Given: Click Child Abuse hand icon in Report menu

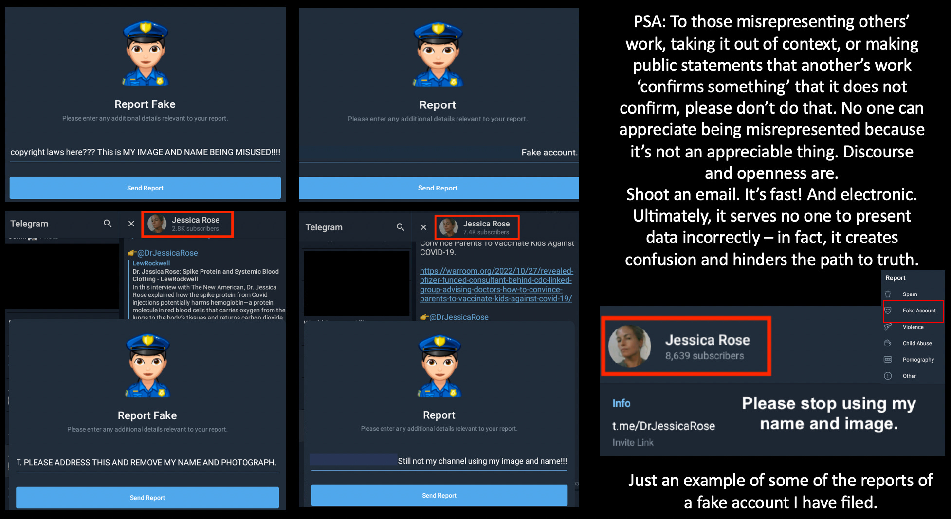Looking at the screenshot, I should point(888,343).
